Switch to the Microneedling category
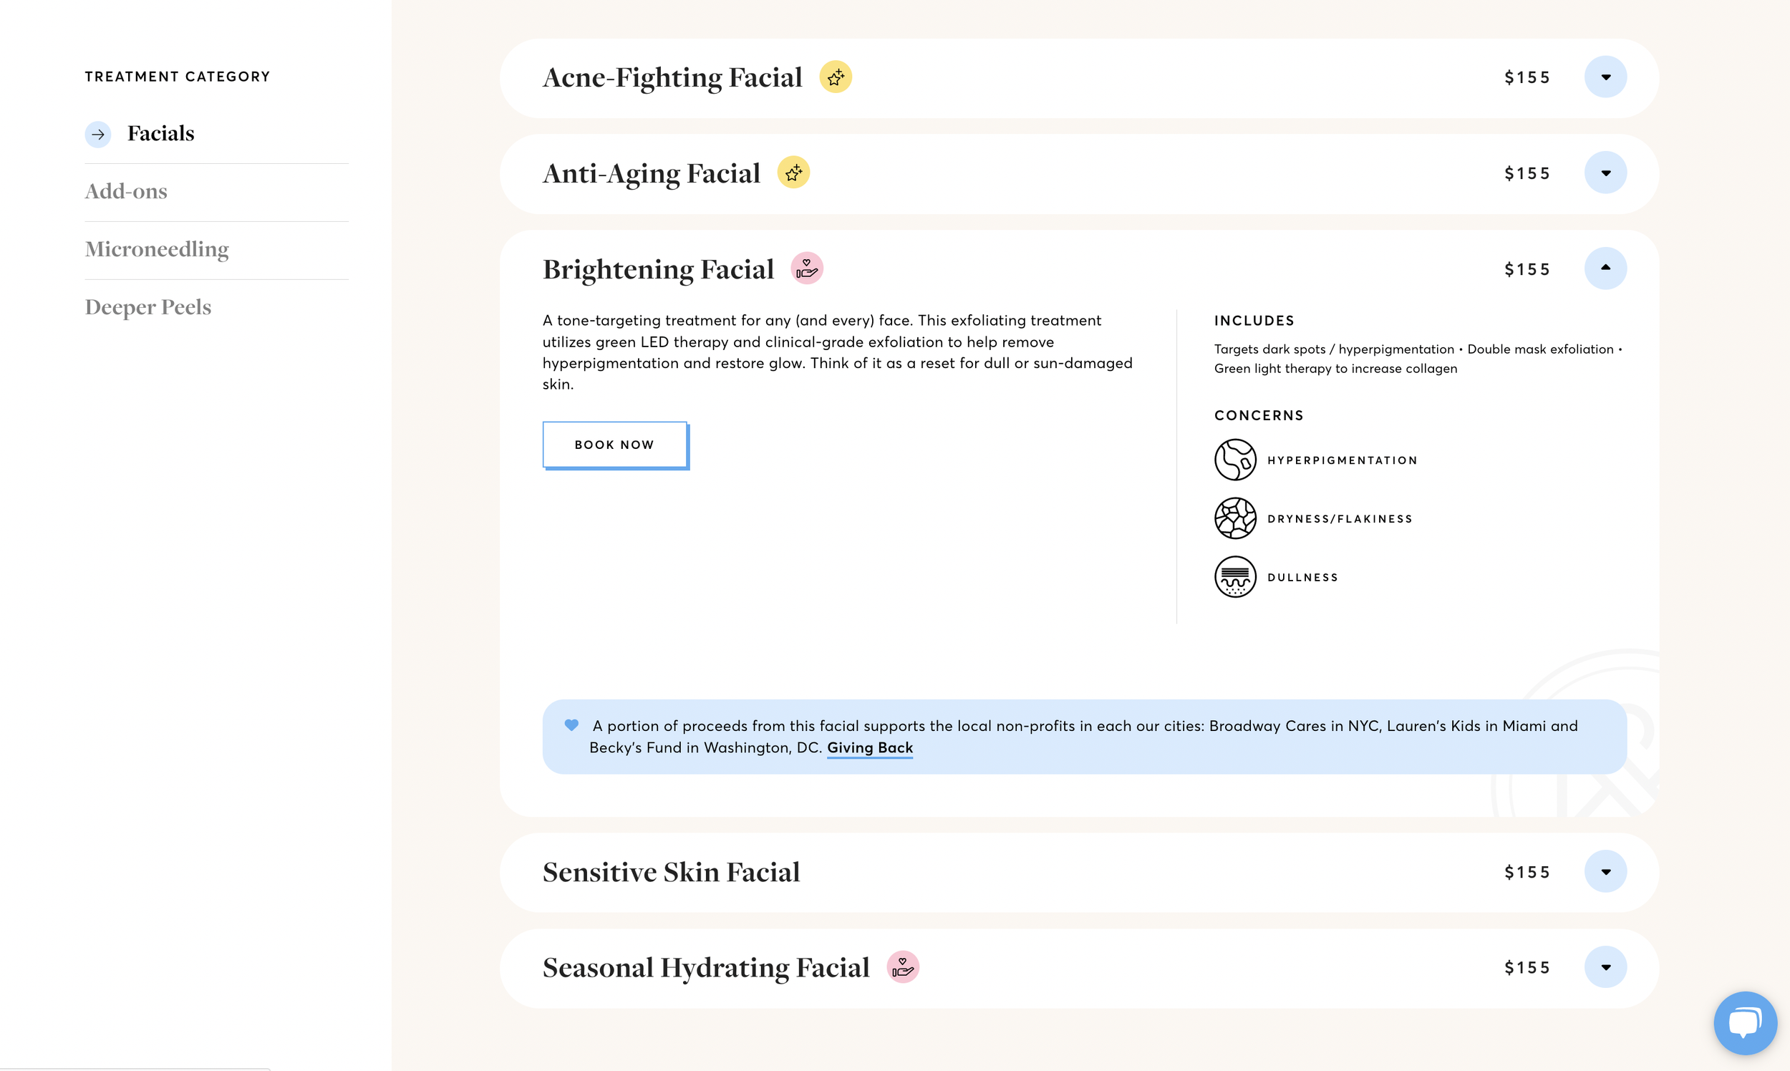Screen dimensions: 1790x1071 157,249
